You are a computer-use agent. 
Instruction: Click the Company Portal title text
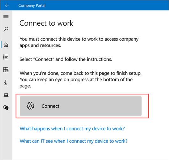pyautogui.click(x=32, y=5)
